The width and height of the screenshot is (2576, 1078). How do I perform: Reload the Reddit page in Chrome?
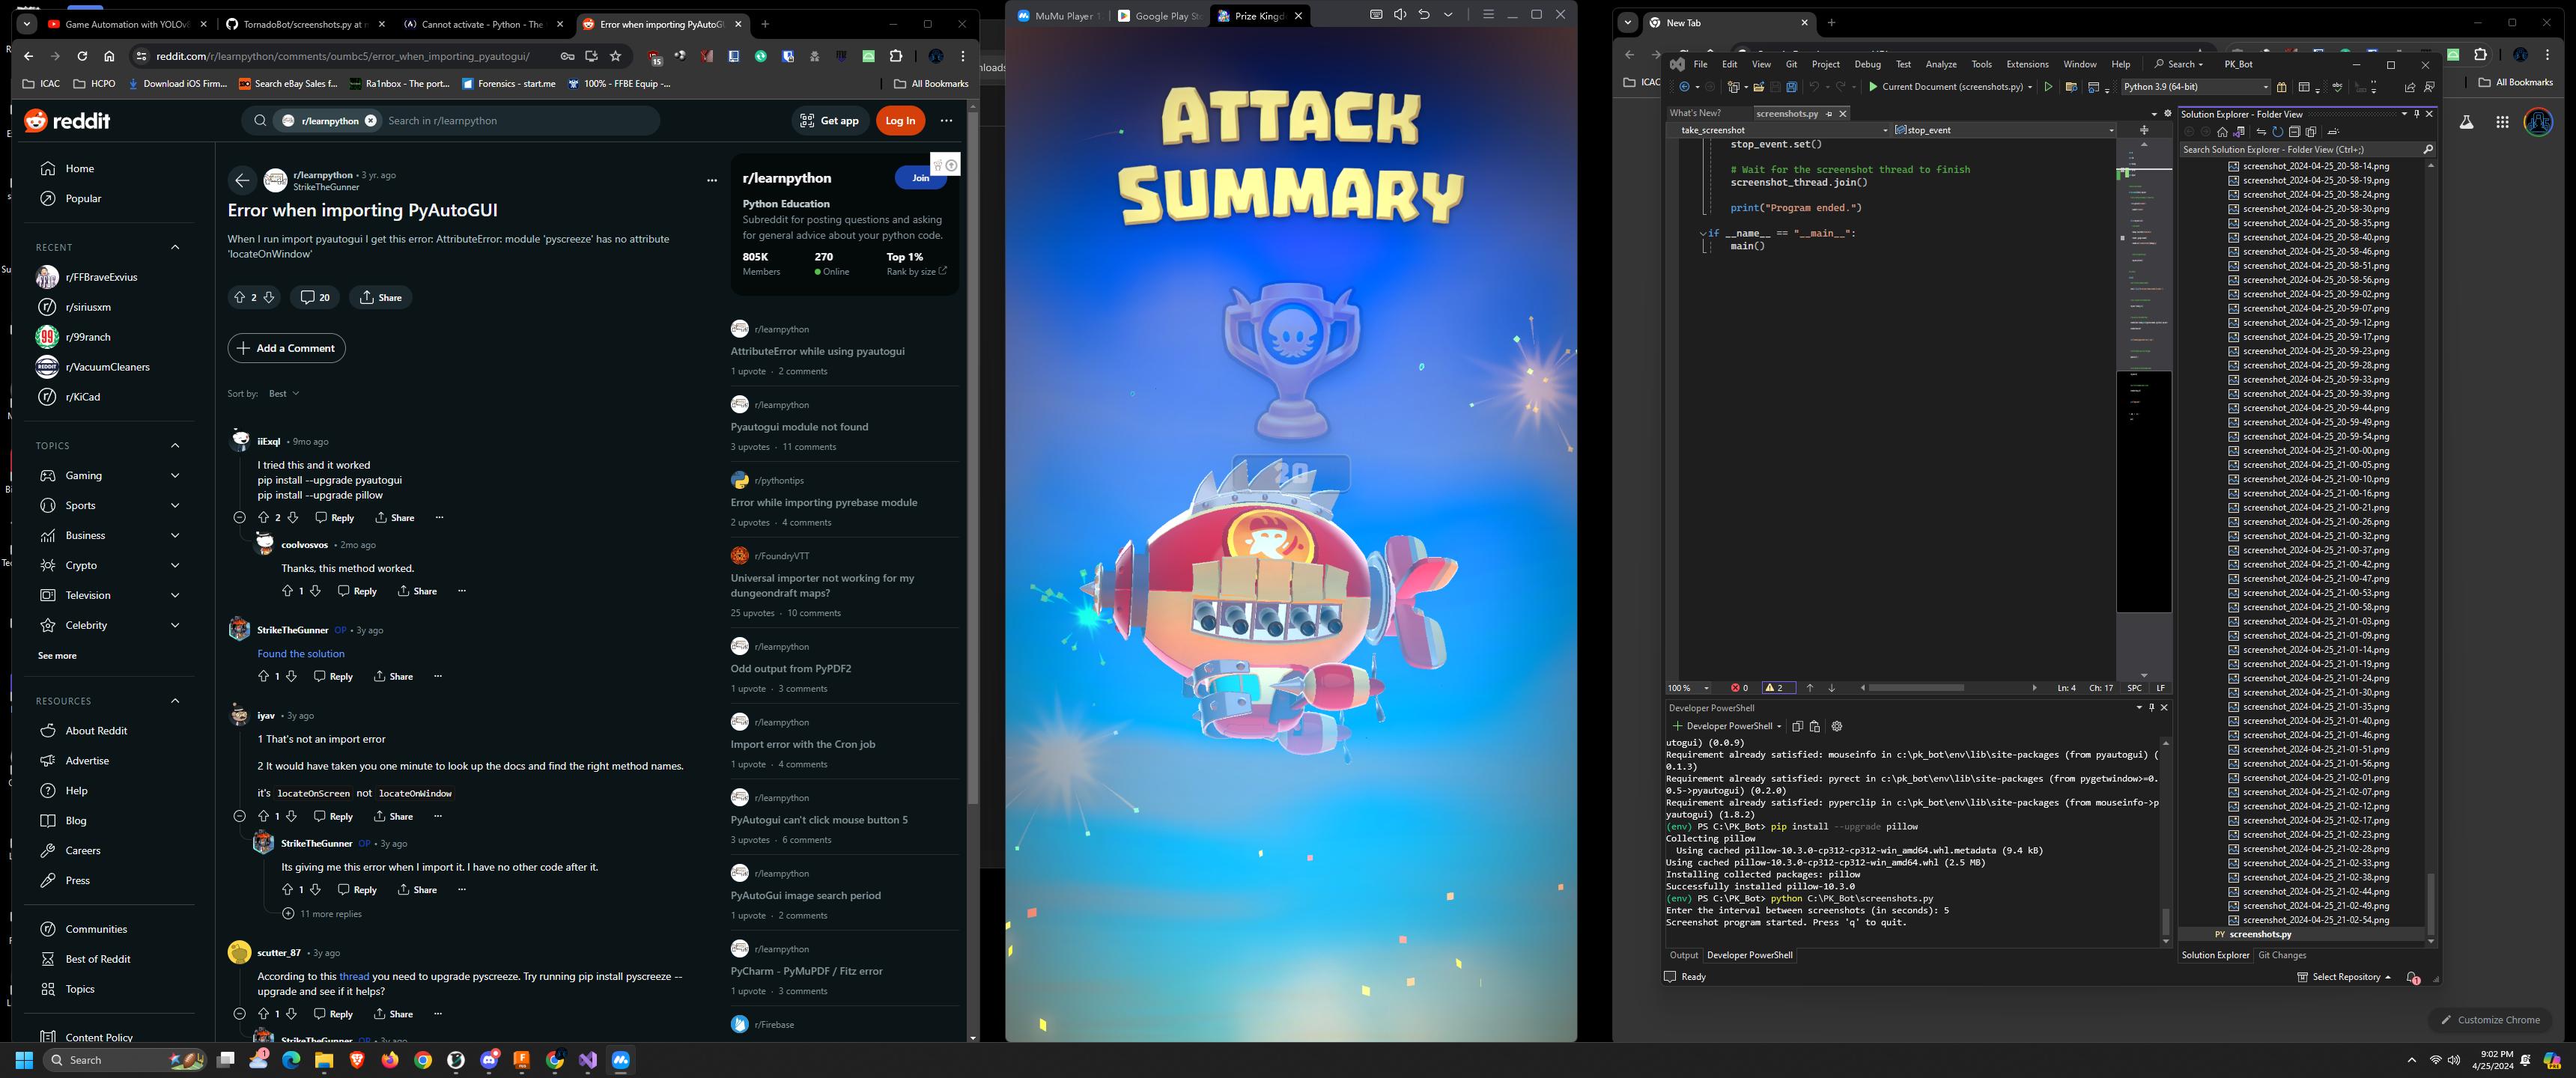[x=82, y=56]
